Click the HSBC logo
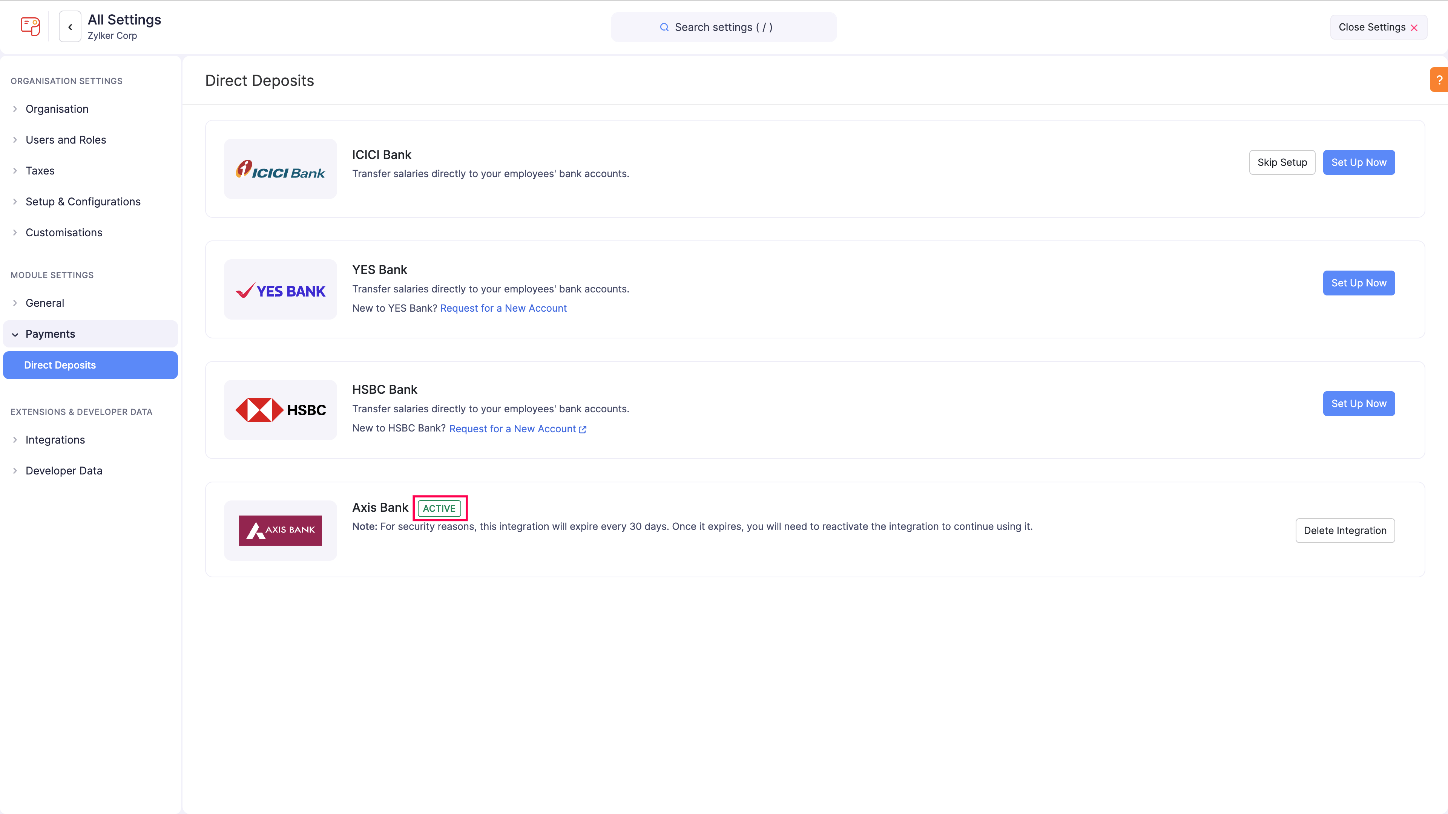Screen dimensions: 1448x814 click(x=281, y=410)
